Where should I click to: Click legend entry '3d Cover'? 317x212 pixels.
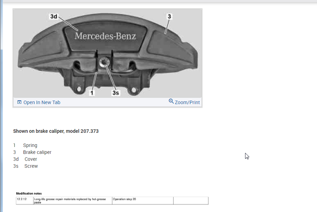pos(25,159)
